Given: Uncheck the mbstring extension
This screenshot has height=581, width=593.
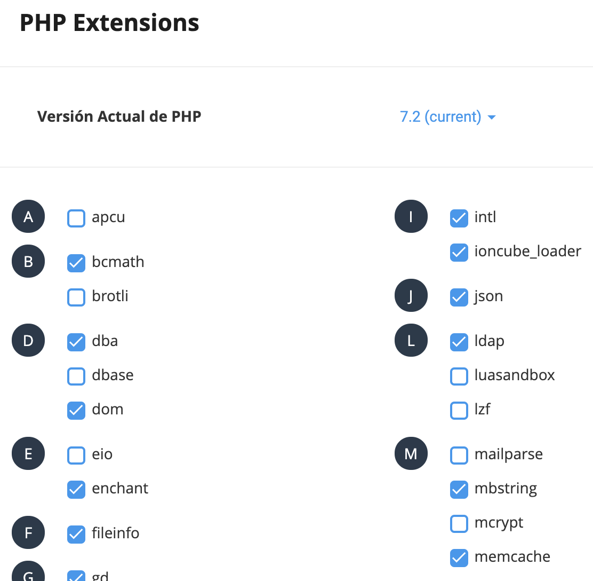Looking at the screenshot, I should 459,489.
